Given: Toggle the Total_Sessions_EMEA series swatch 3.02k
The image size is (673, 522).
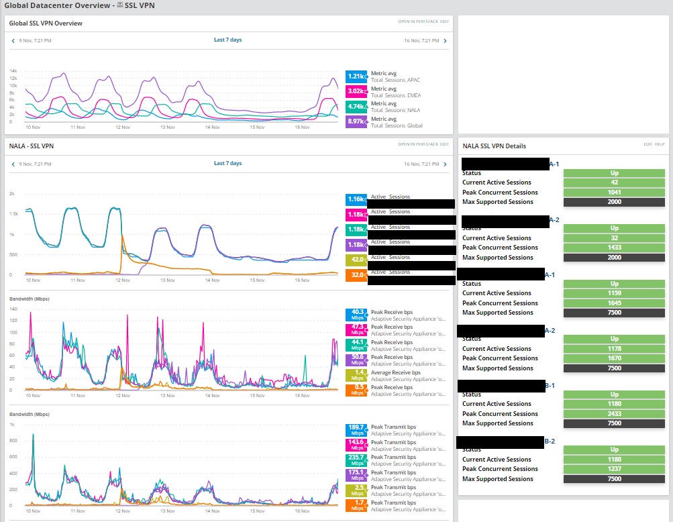Looking at the screenshot, I should click(356, 91).
